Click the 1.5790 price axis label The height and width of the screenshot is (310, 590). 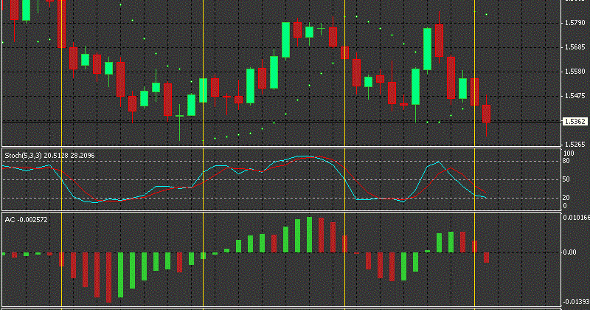pos(575,23)
